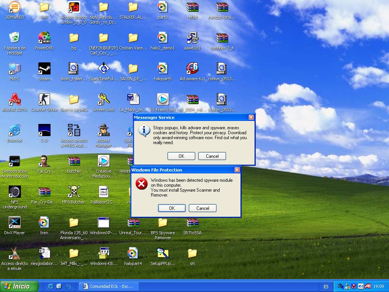Screen dimensions: 389x292
Task: Open the Jeff_Mills folder
Action: pyautogui.click(x=74, y=253)
